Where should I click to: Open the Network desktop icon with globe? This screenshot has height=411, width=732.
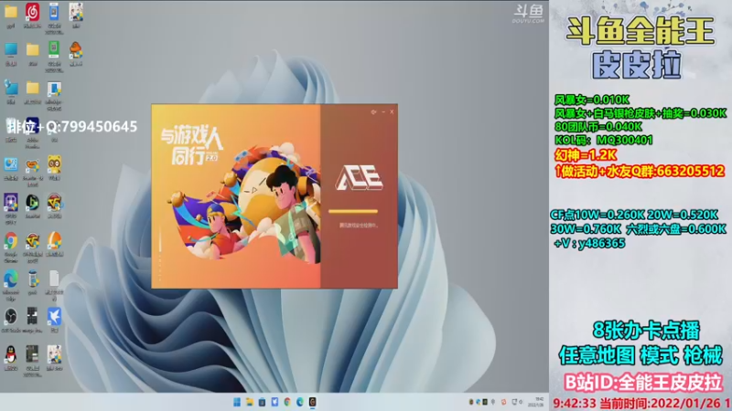(11, 88)
